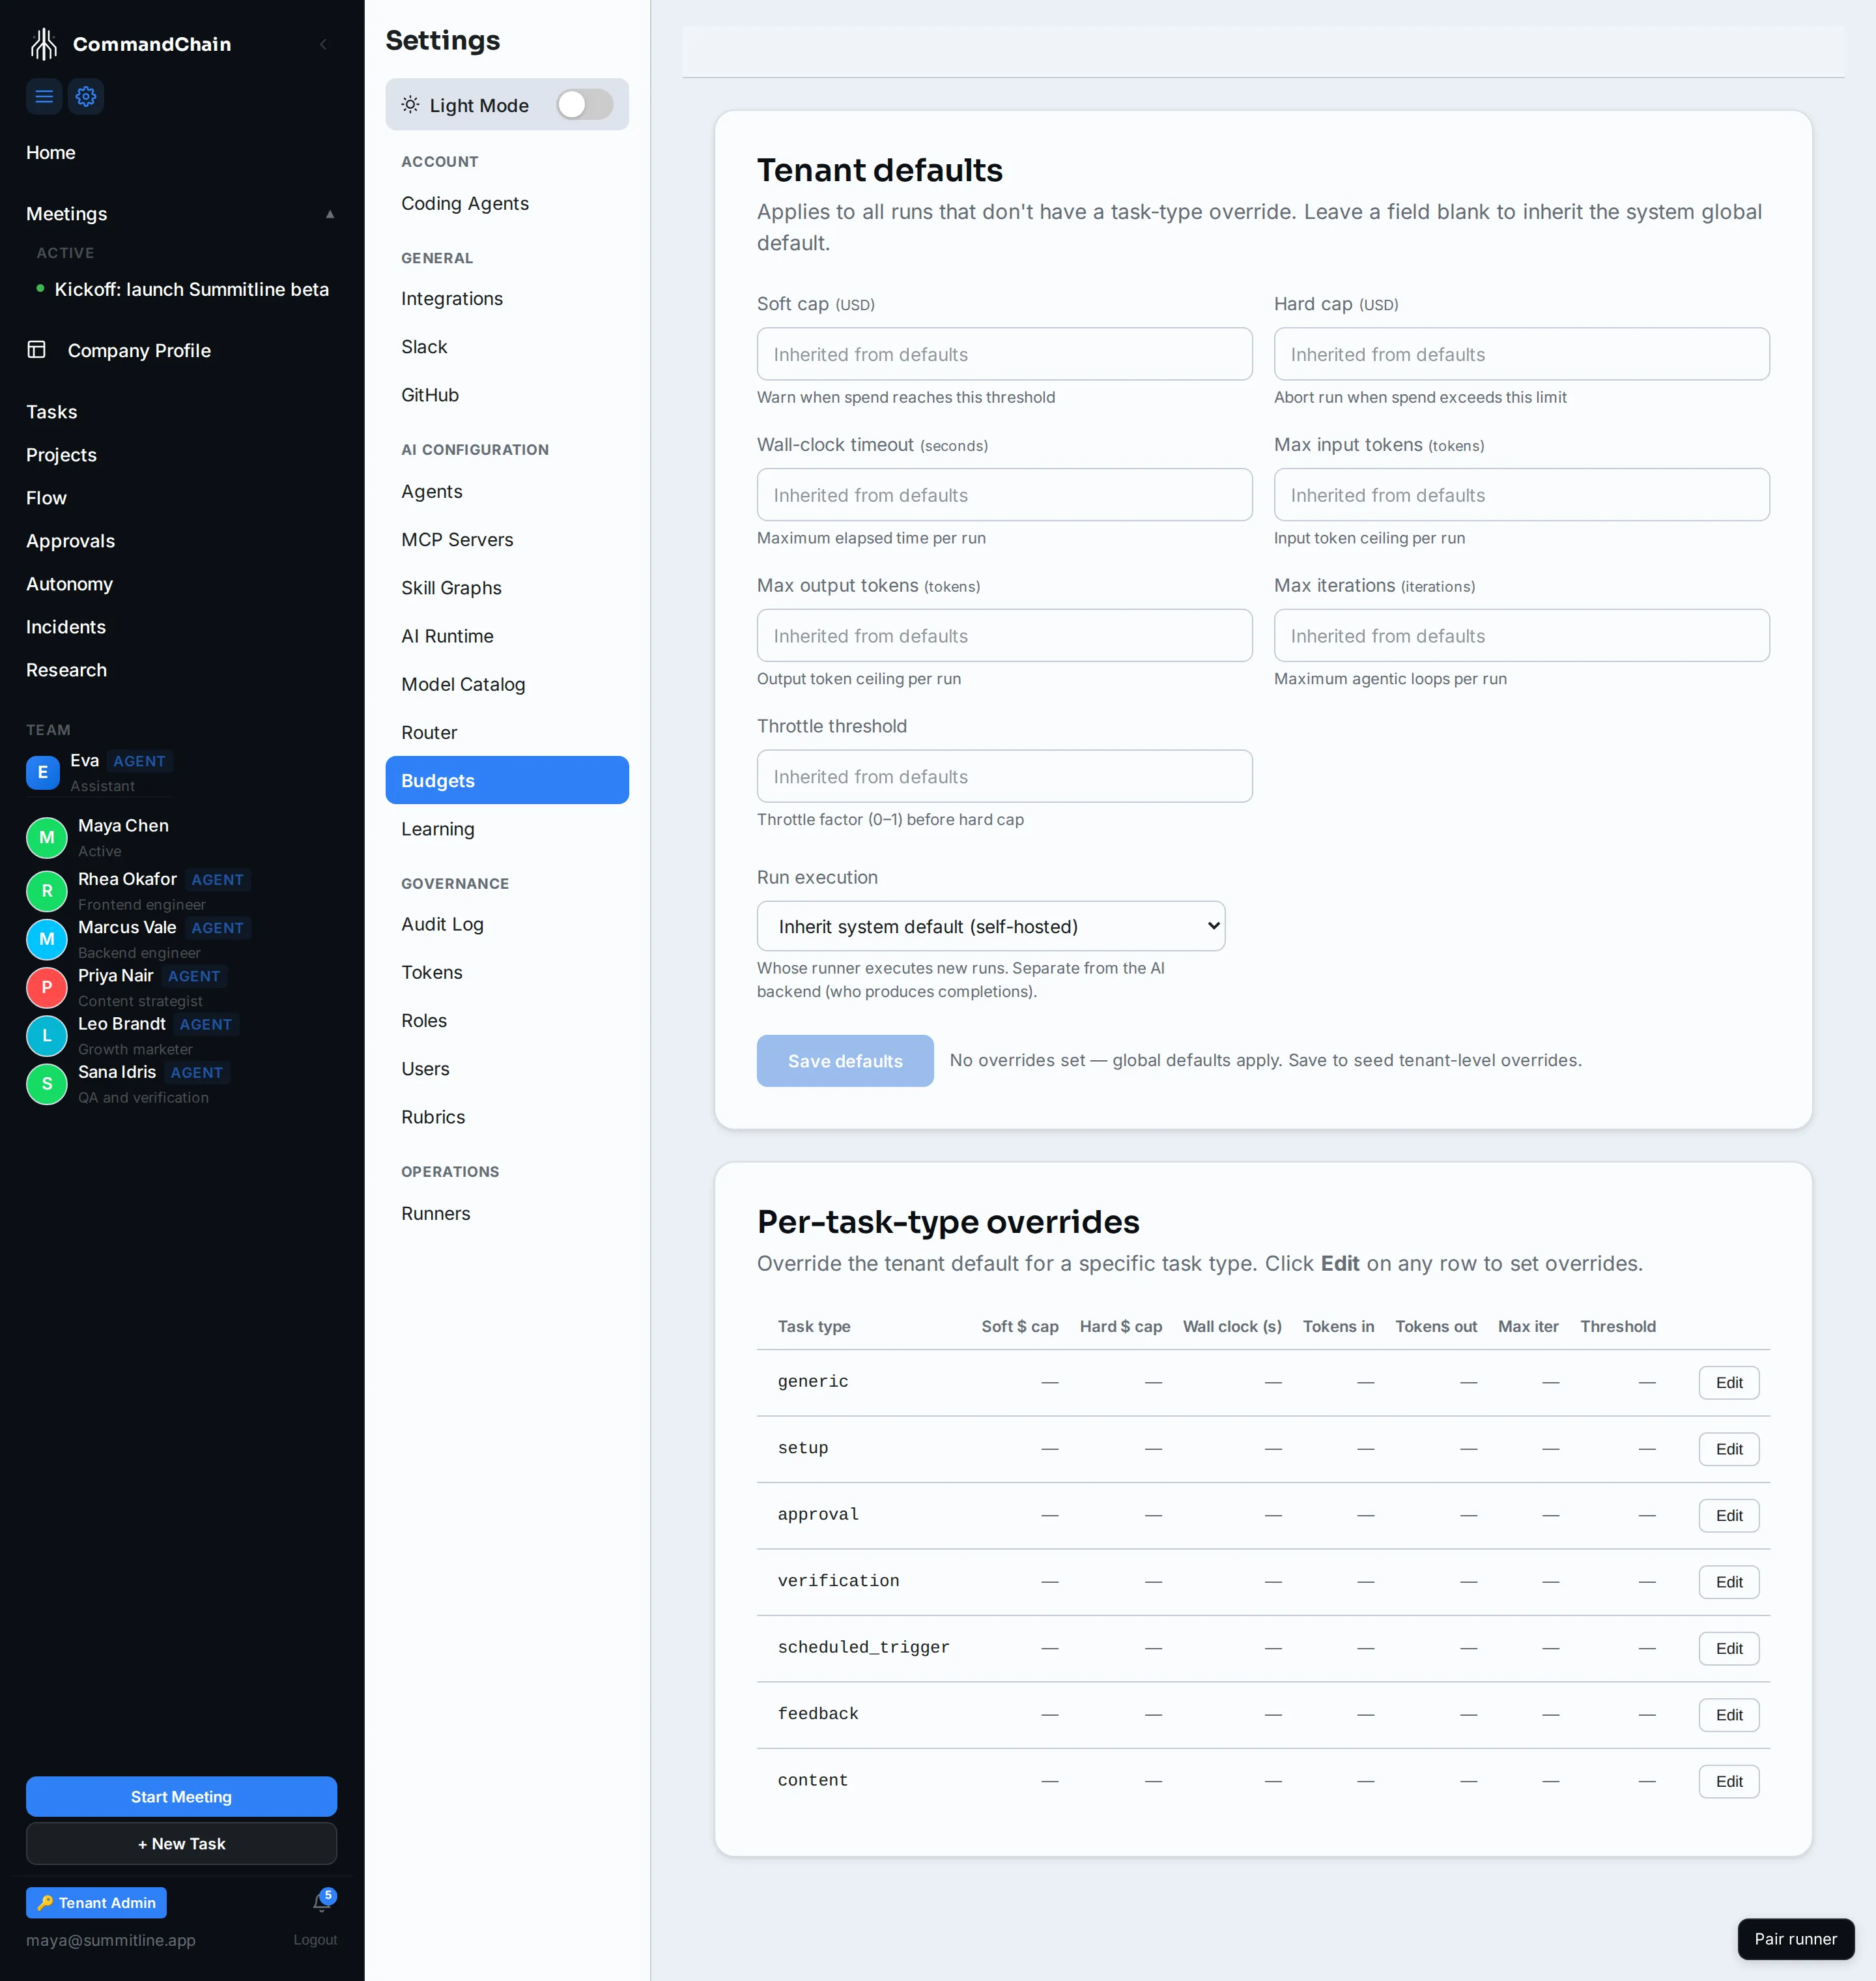Focus the Max input tokens field

1521,495
